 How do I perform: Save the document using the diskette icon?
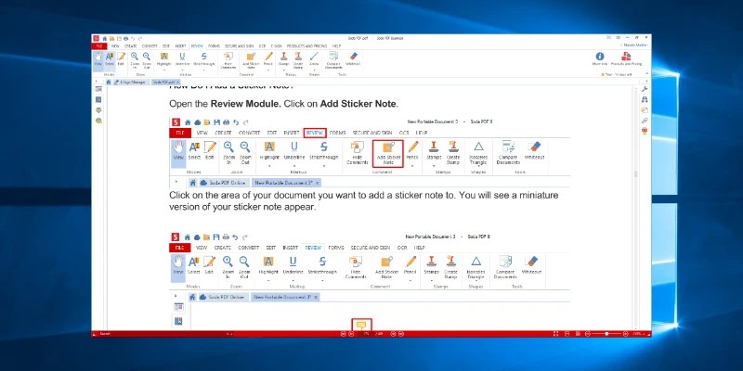tap(120, 38)
